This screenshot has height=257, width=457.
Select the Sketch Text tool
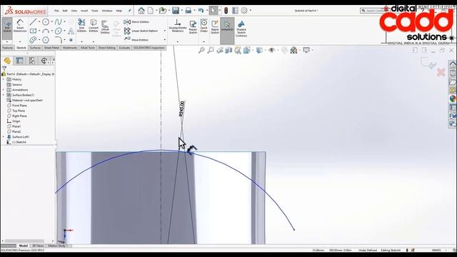click(x=71, y=31)
